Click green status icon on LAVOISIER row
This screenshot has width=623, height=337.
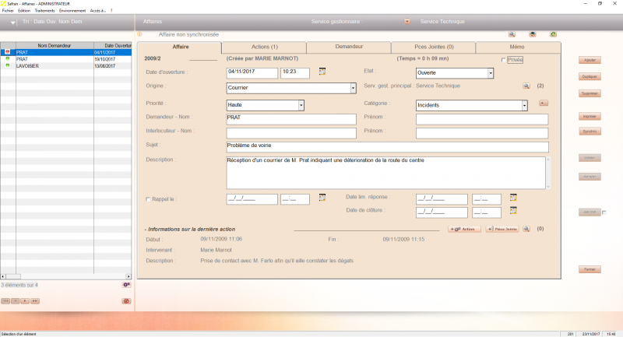(8, 65)
